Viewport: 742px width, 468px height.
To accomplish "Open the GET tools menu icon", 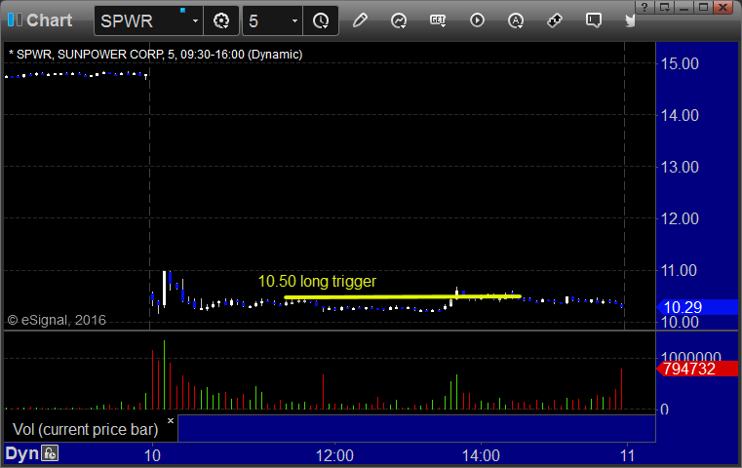I will tap(438, 20).
